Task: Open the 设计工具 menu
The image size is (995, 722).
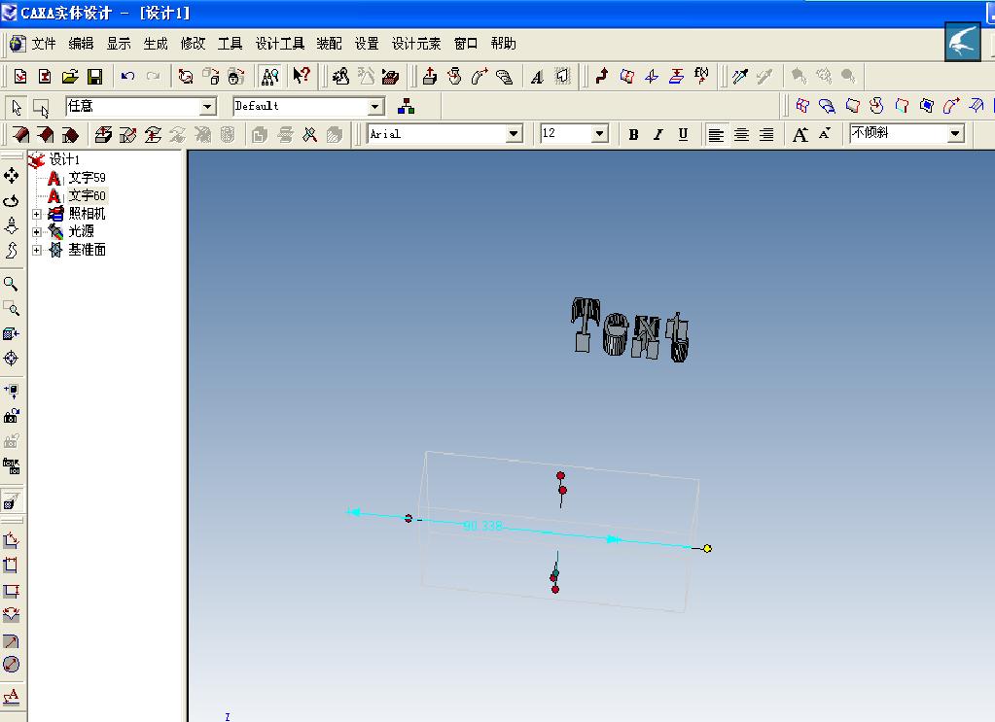Action: 280,44
